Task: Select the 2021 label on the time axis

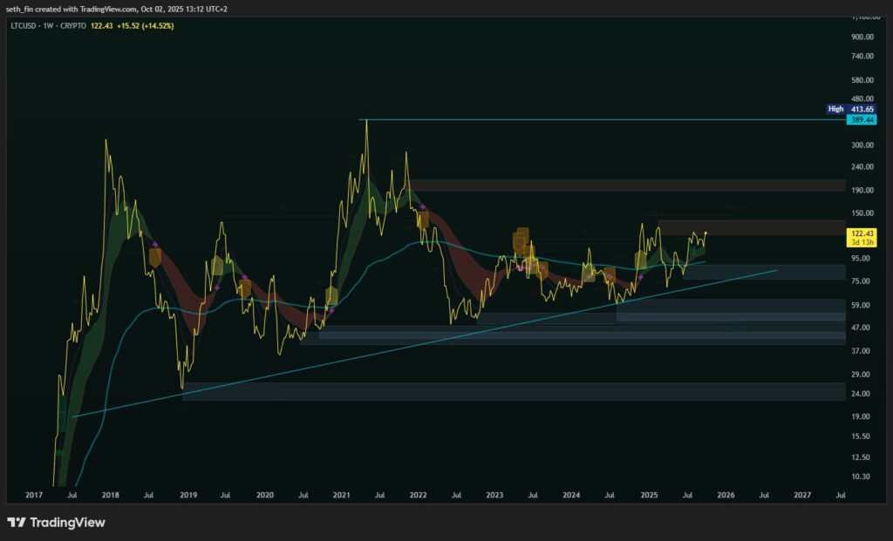Action: (x=341, y=495)
